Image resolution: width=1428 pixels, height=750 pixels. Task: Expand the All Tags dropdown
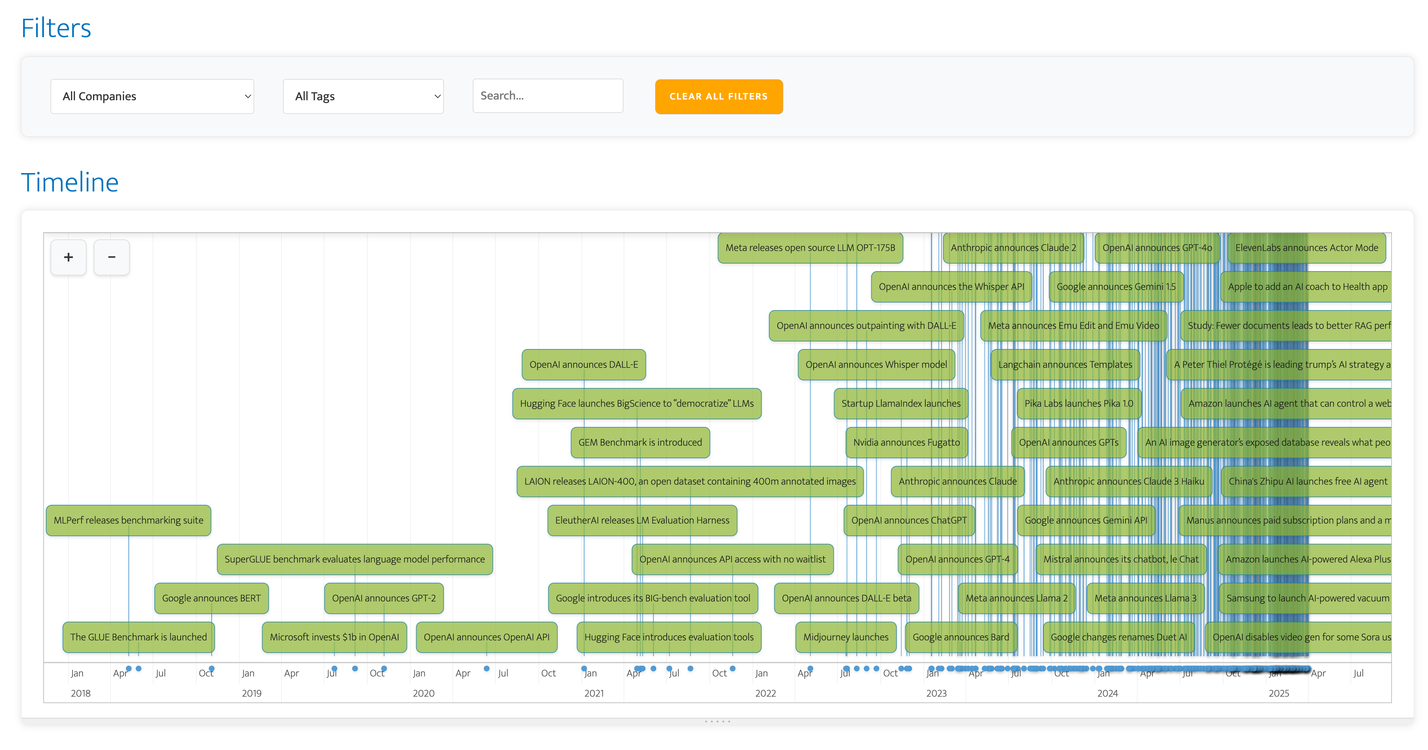tap(363, 96)
